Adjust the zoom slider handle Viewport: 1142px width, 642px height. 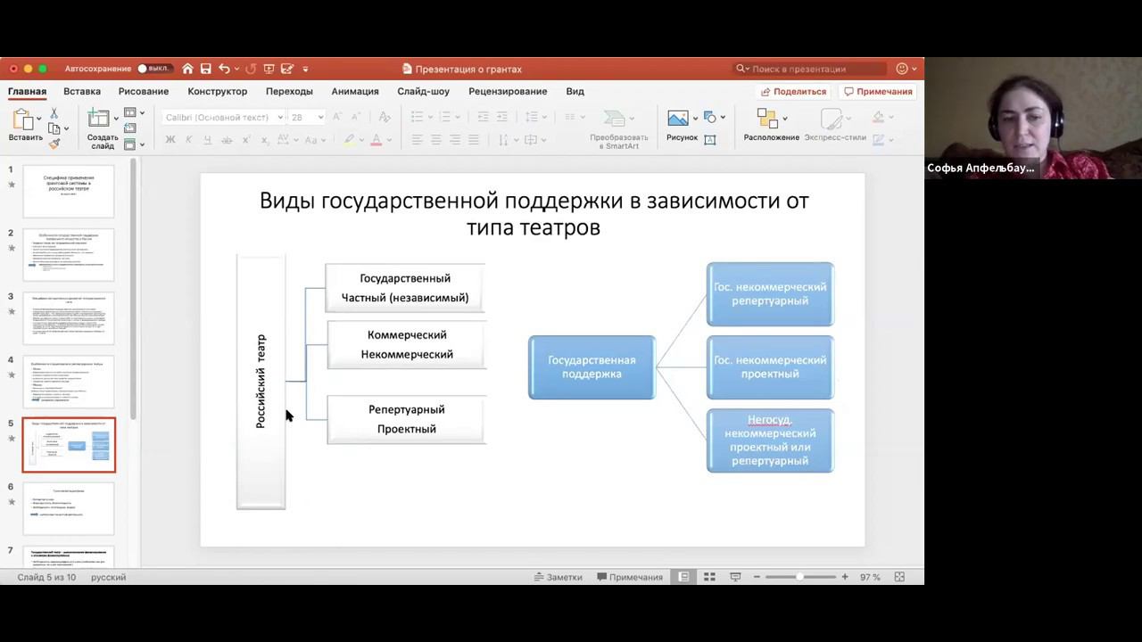tap(800, 577)
